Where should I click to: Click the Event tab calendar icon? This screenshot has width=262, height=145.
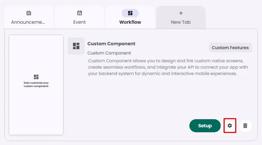pyautogui.click(x=80, y=13)
